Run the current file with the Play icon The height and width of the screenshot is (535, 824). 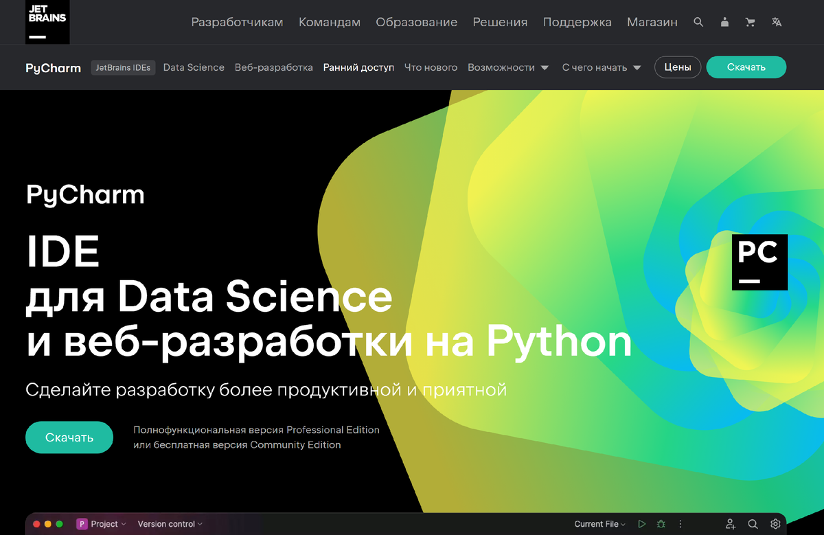point(642,523)
